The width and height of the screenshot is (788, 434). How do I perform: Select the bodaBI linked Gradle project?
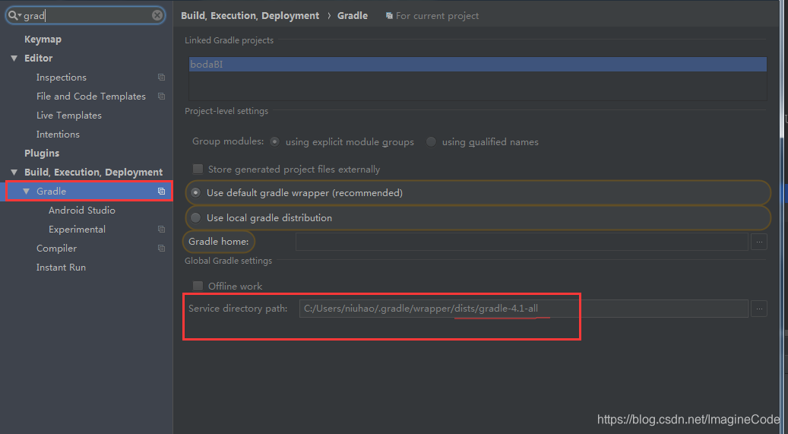tap(477, 65)
